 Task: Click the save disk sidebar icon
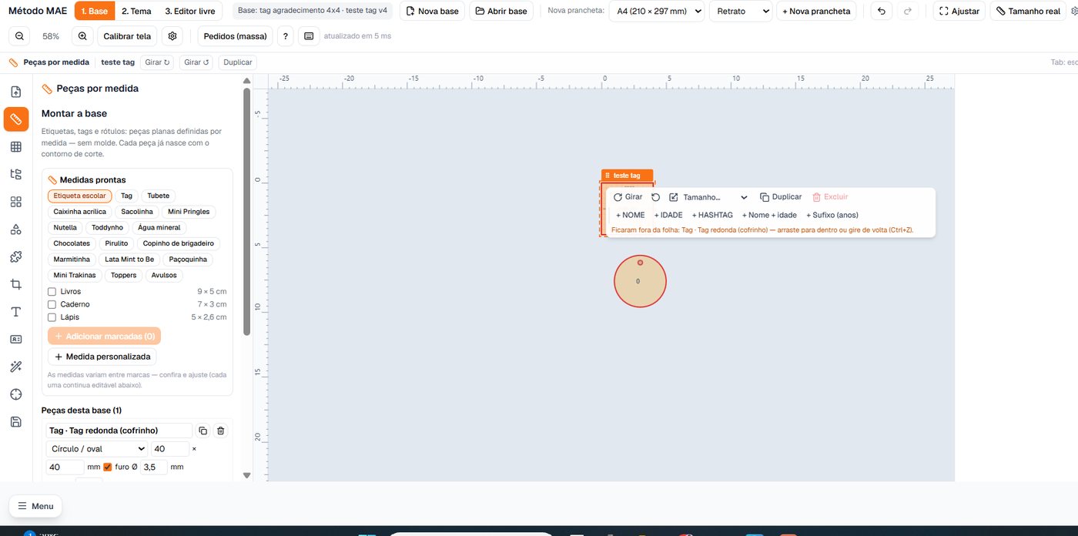[x=16, y=422]
